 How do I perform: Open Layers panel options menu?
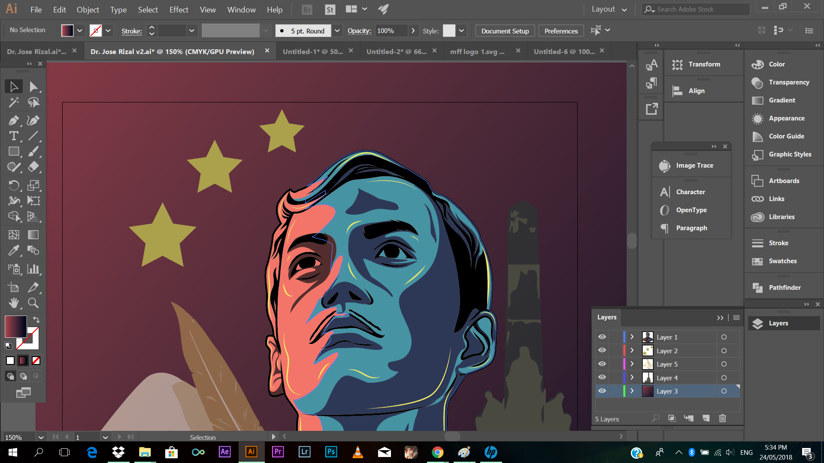click(736, 317)
